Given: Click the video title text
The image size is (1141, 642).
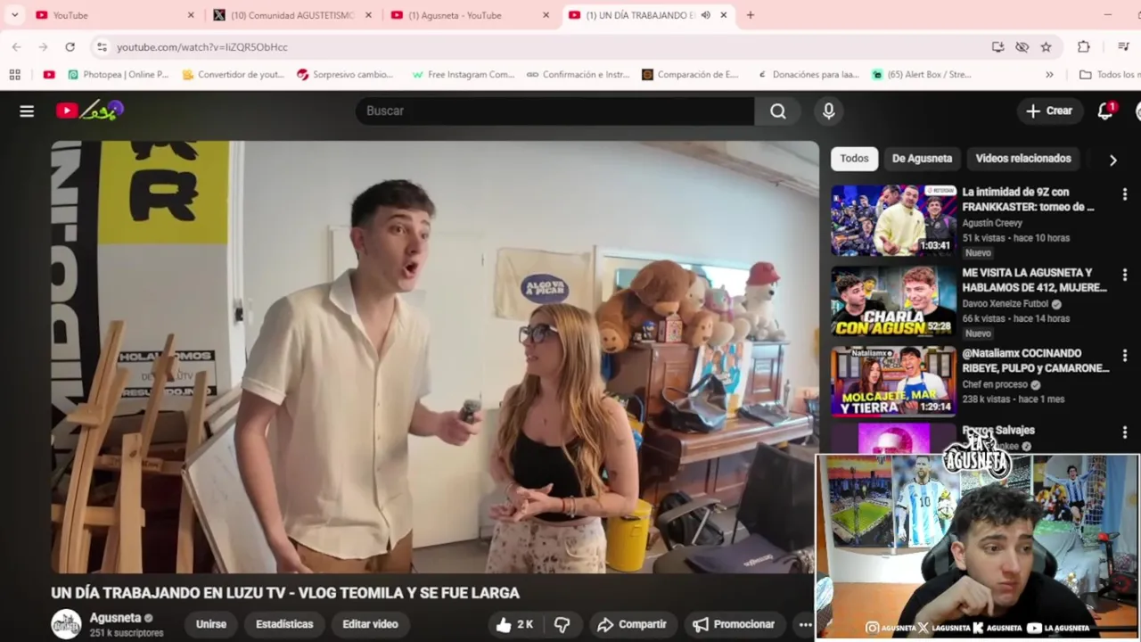Looking at the screenshot, I should coord(285,593).
